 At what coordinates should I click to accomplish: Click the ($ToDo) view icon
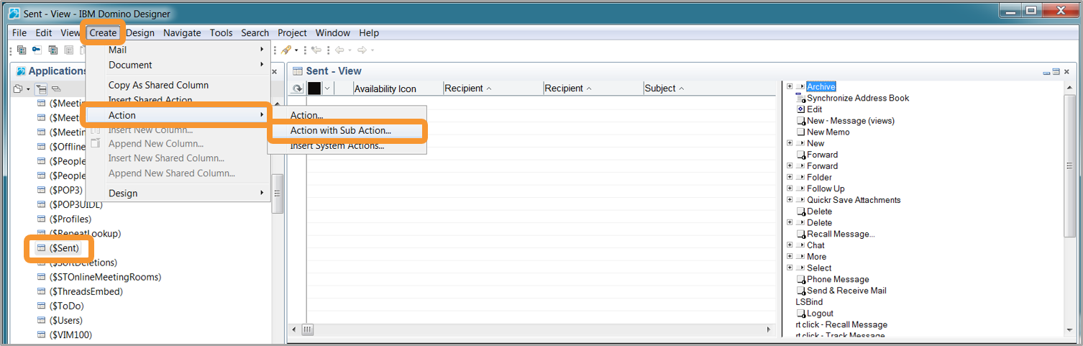pos(41,306)
